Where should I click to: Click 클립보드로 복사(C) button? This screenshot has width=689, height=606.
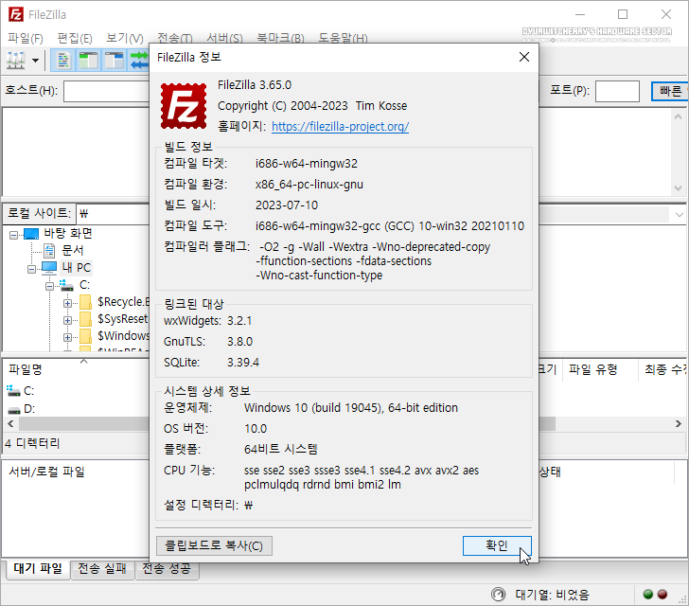(214, 545)
